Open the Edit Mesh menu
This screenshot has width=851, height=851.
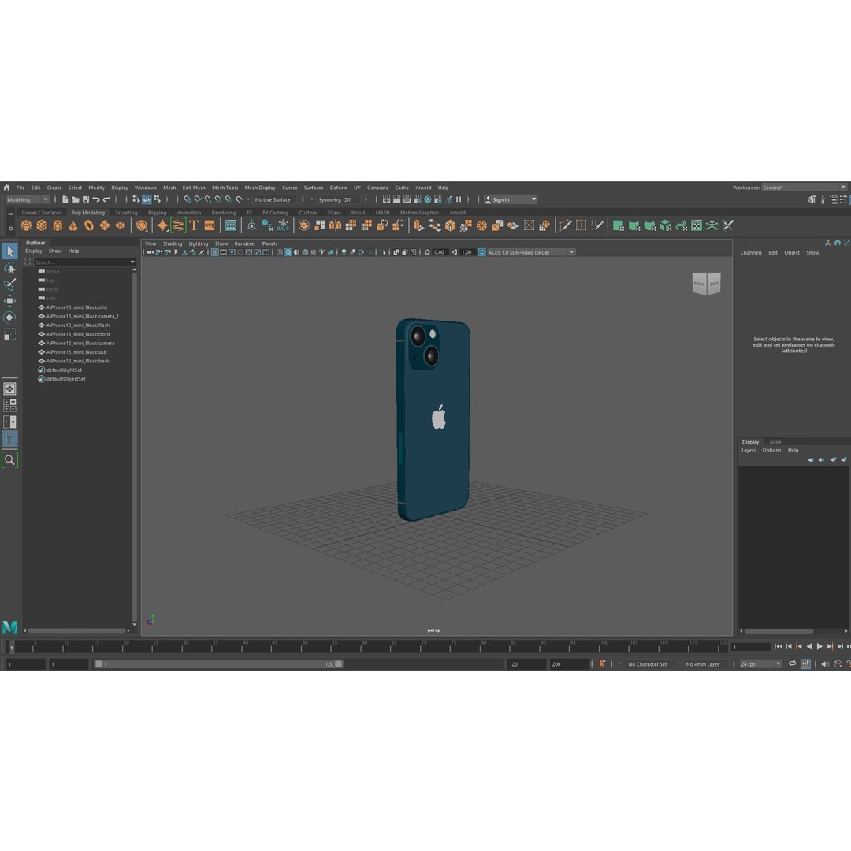(x=194, y=188)
